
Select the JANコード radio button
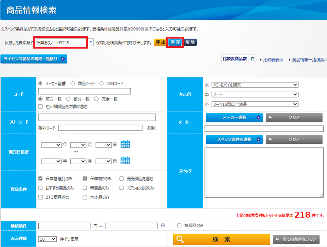point(102,83)
